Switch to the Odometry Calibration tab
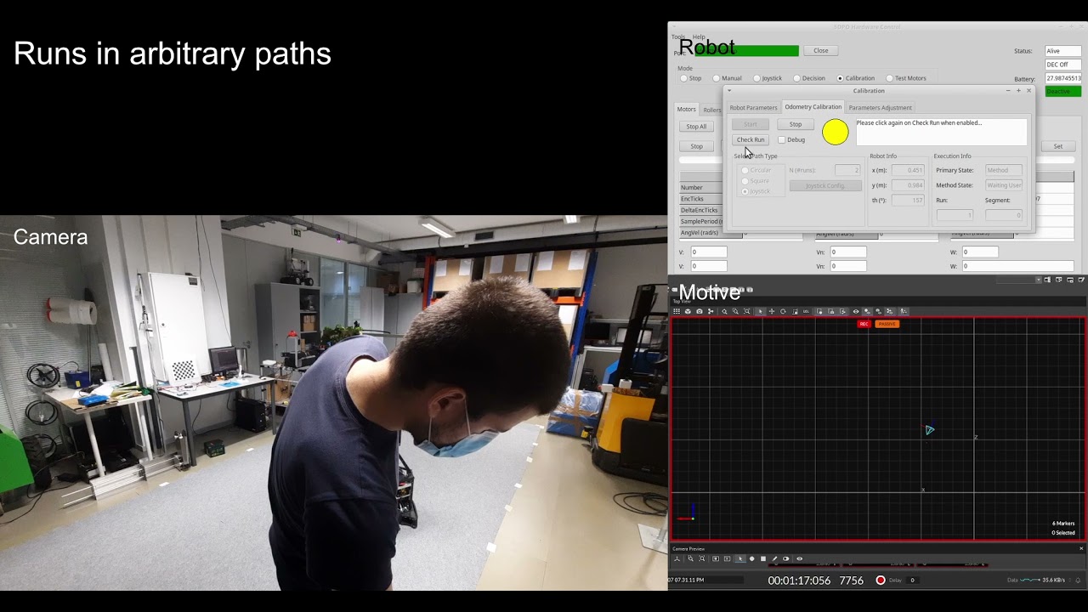 [x=813, y=107]
